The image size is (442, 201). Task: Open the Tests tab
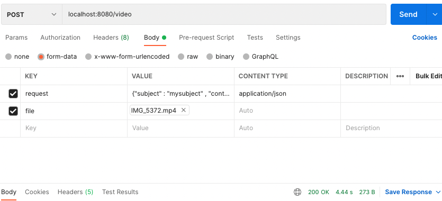(x=255, y=38)
